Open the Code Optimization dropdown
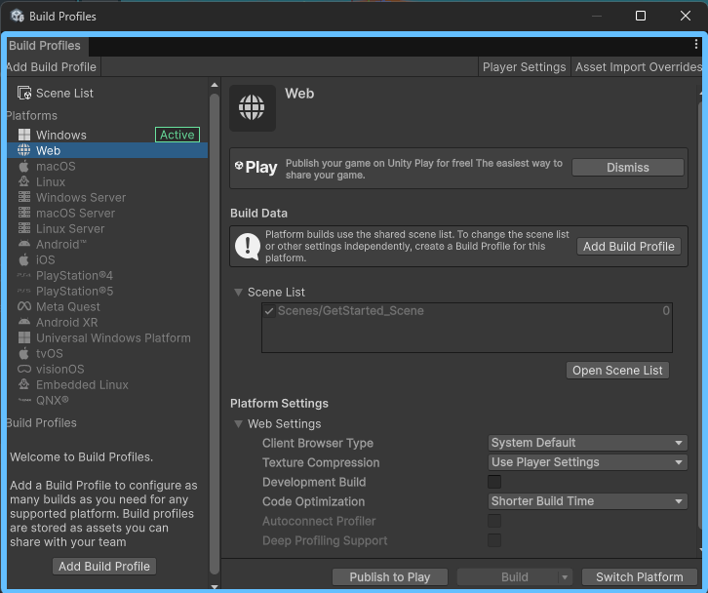Image resolution: width=708 pixels, height=593 pixels. pyautogui.click(x=587, y=501)
